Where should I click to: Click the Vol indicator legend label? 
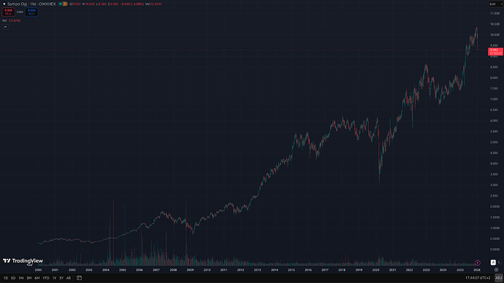click(x=4, y=20)
